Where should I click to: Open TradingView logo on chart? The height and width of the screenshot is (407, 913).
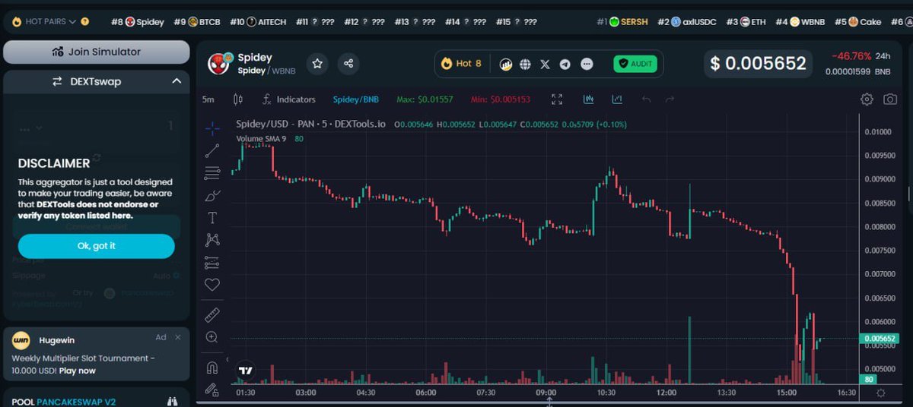click(x=245, y=371)
